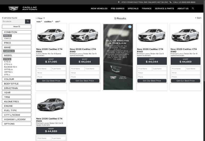This screenshot has height=141, width=205.
Task: Toggle the OPTIQ model filter option
Action: click(8, 69)
